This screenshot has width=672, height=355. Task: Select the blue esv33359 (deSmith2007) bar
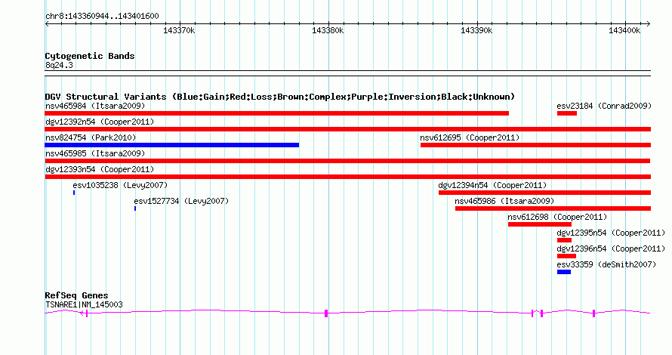tap(563, 272)
